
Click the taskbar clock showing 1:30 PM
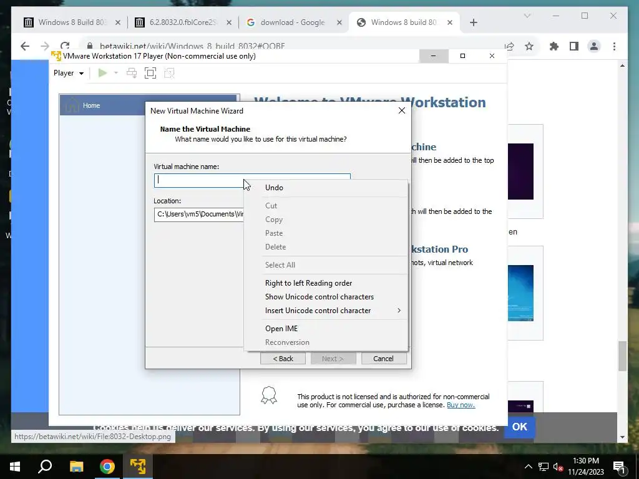[585, 467]
